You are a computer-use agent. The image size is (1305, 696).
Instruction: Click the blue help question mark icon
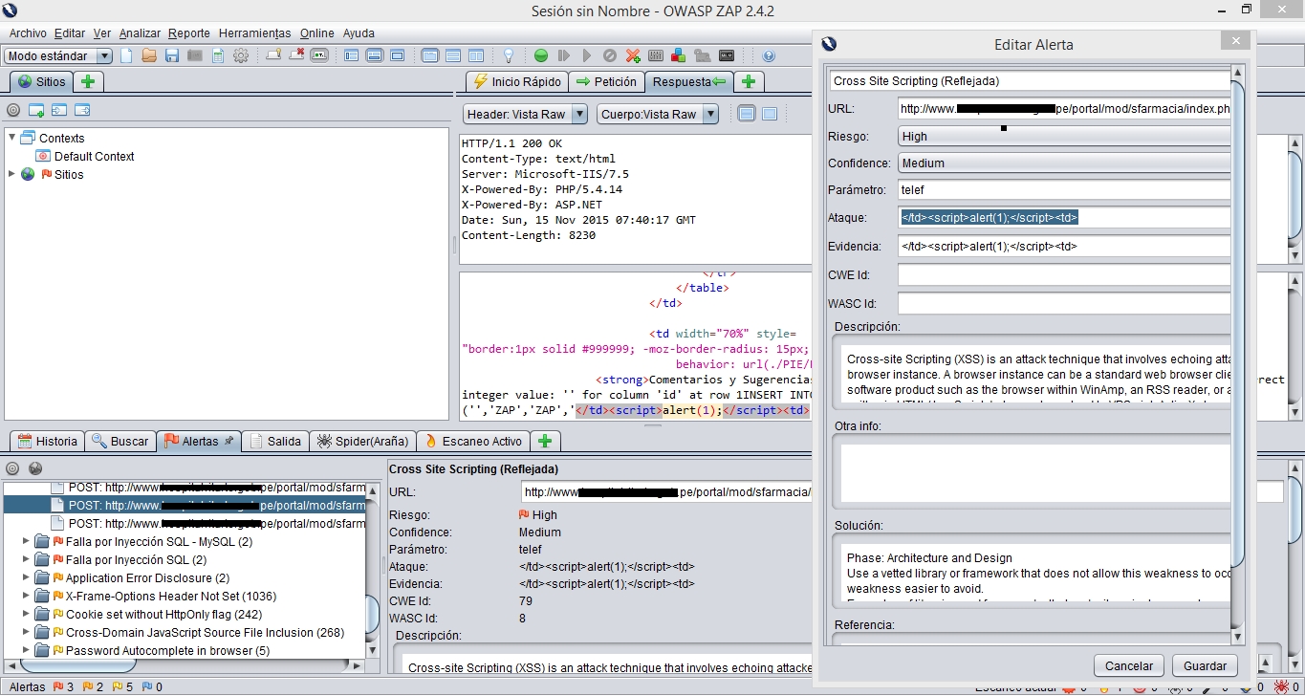click(769, 55)
